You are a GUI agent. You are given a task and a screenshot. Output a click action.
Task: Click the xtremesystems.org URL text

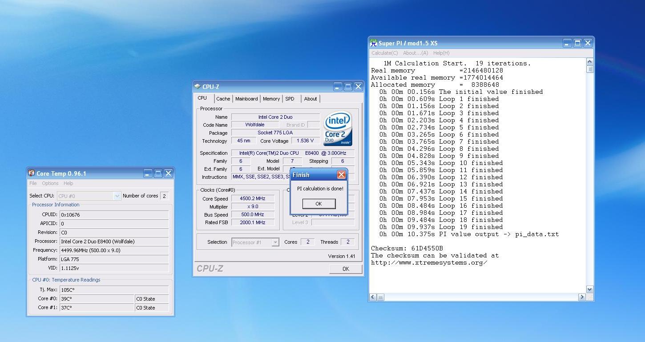(x=429, y=262)
